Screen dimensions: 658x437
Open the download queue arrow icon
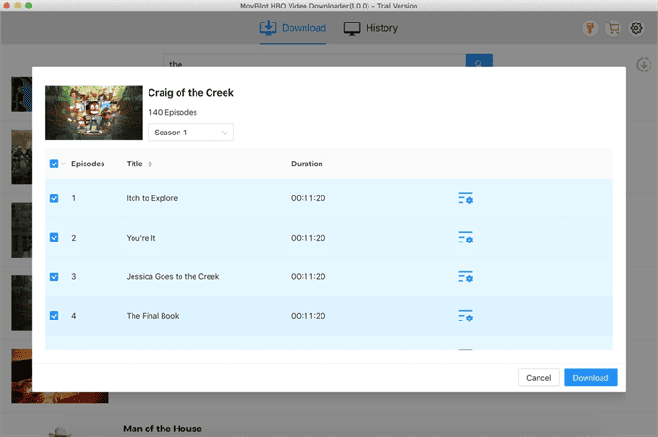[644, 65]
